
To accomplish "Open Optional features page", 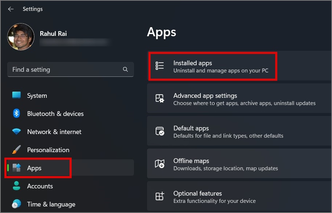I will point(239,196).
